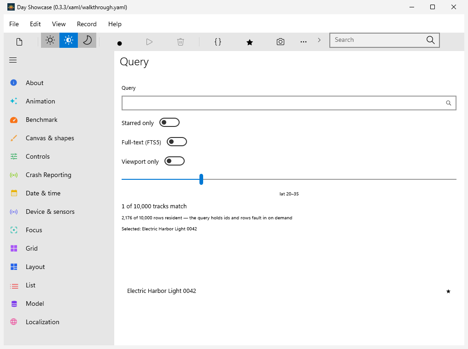Switch to dark theme moon icon
The height and width of the screenshot is (349, 468).
click(87, 40)
